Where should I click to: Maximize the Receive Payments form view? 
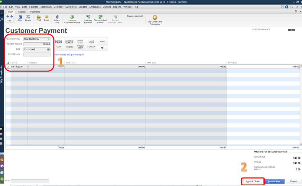(x=296, y=12)
